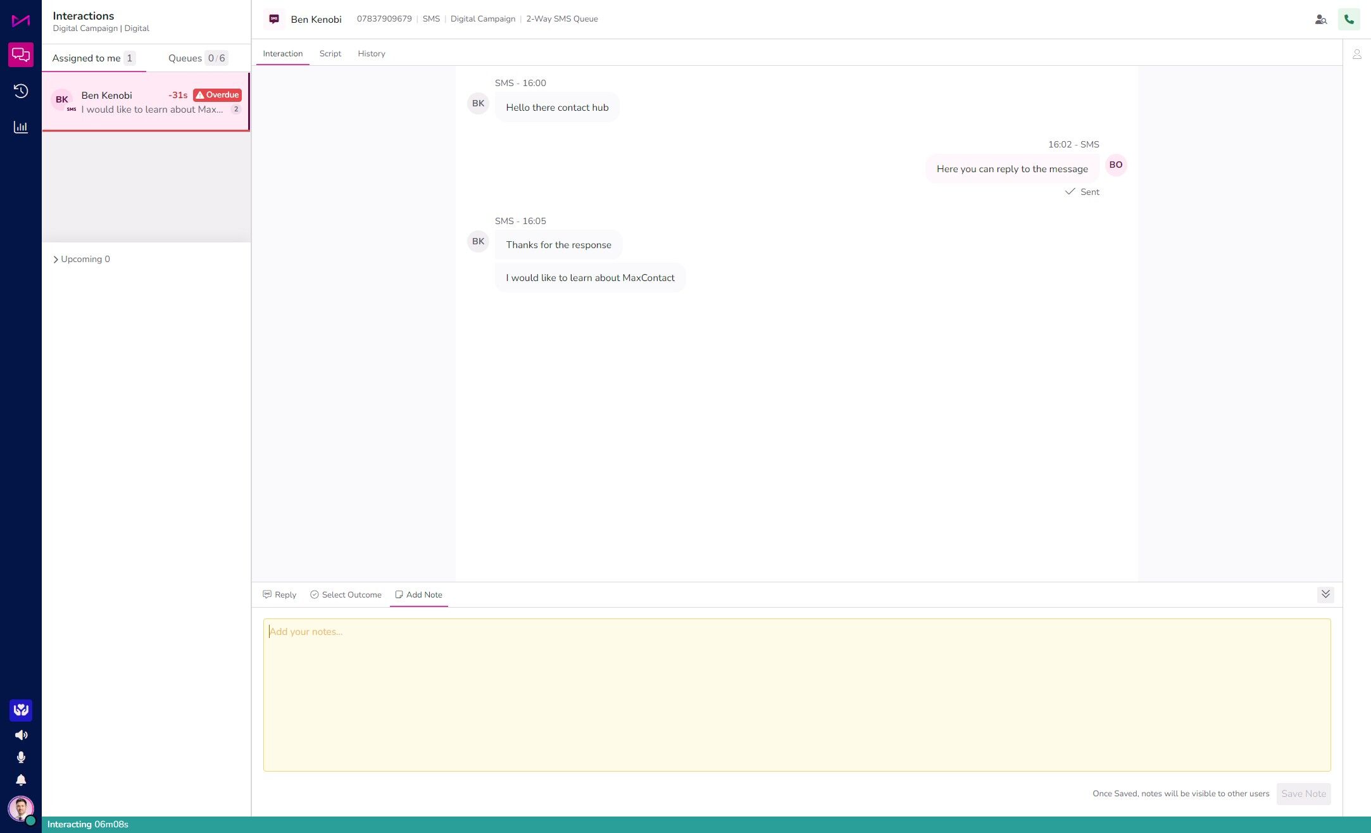1371x833 pixels.
Task: Toggle the speaker volume icon
Action: [21, 735]
